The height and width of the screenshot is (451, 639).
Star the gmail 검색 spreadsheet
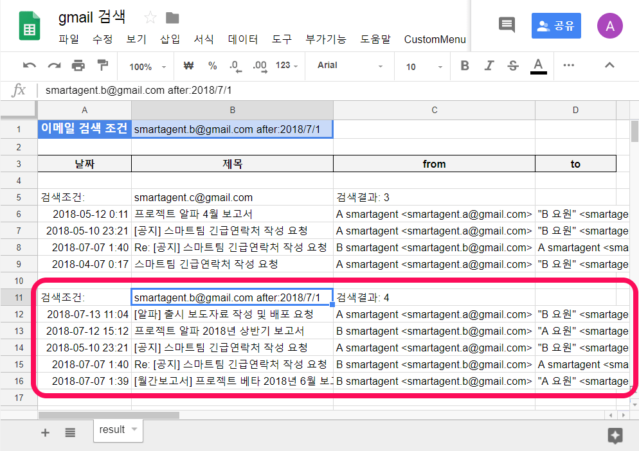150,17
